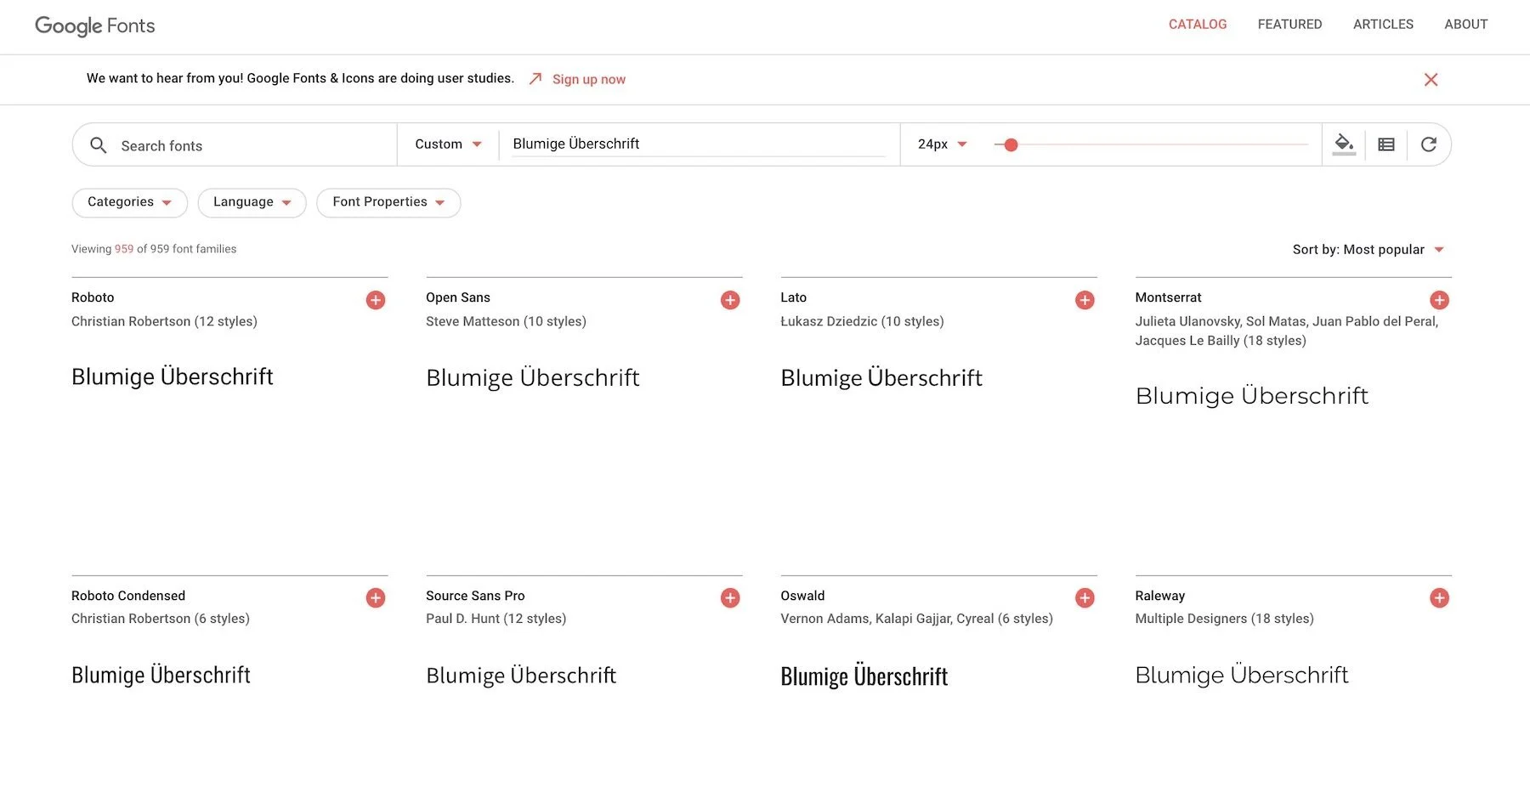
Task: Add Lato font with plus icon
Action: 1085,300
